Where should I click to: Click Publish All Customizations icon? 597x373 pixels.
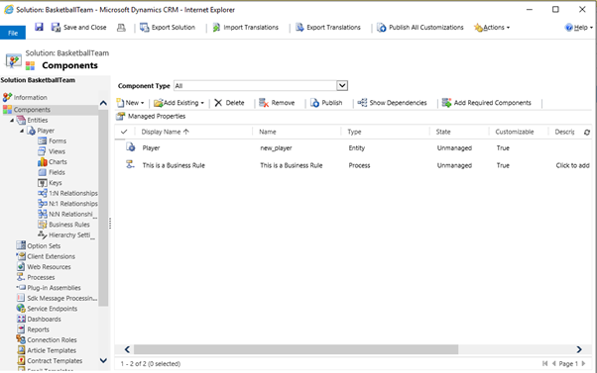(381, 28)
